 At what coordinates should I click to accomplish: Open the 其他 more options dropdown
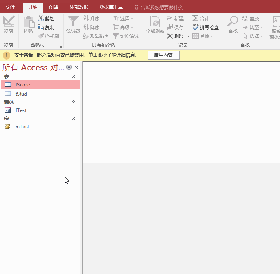(203, 36)
